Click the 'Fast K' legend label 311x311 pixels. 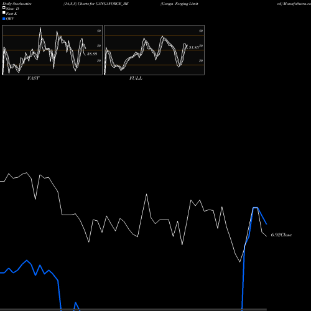(12, 14)
